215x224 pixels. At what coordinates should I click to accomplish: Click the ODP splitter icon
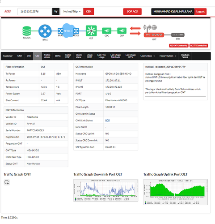coord(122,31)
